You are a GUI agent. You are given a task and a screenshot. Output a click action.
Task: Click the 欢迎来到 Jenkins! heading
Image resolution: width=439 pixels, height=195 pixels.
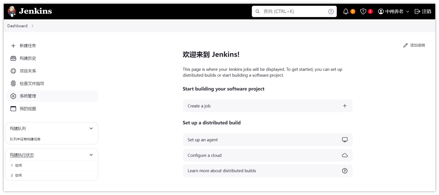[211, 54]
